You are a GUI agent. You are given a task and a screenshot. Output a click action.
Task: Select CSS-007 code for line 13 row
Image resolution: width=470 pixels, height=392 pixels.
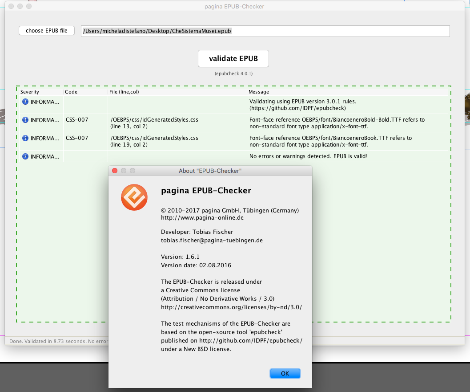(x=77, y=120)
